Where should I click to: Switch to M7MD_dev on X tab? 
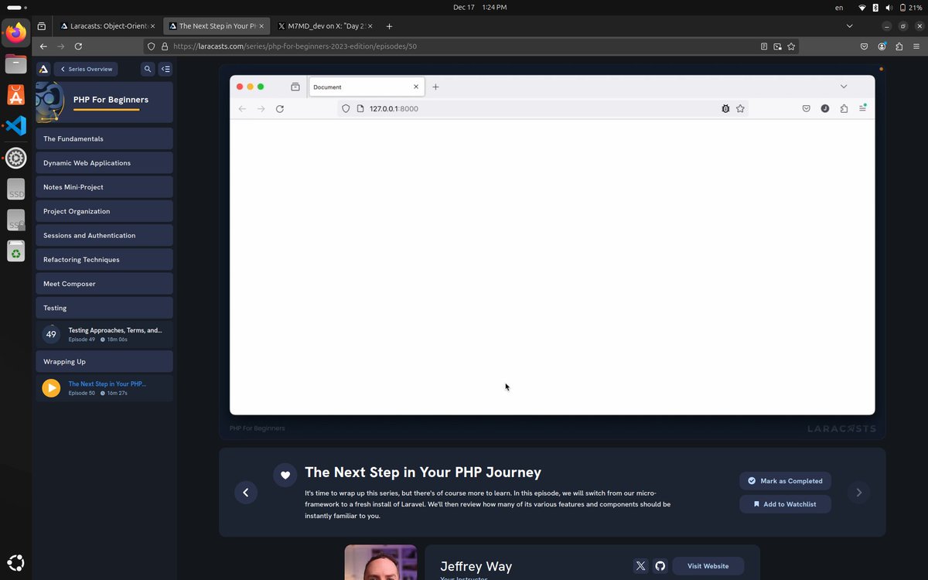pos(325,26)
